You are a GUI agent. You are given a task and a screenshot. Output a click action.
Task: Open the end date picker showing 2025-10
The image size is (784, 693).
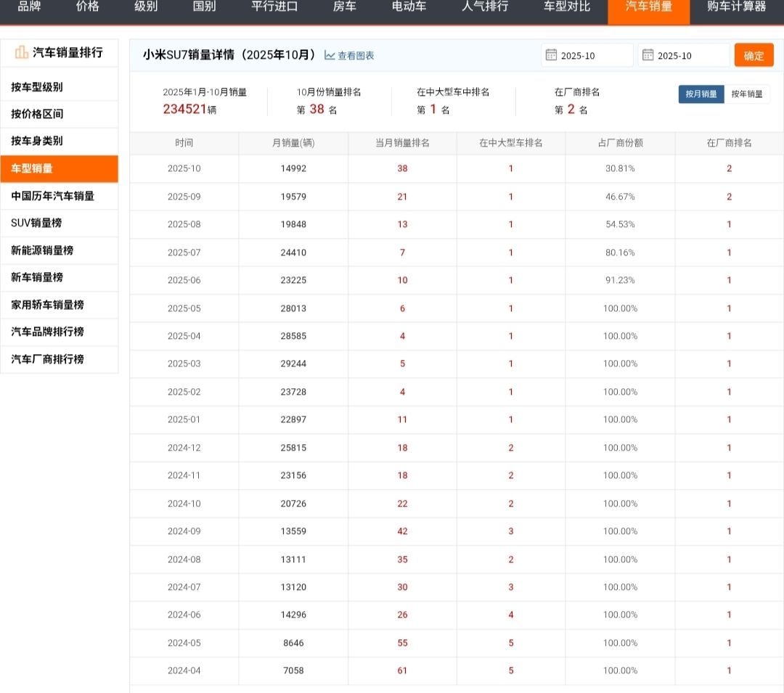(x=684, y=55)
